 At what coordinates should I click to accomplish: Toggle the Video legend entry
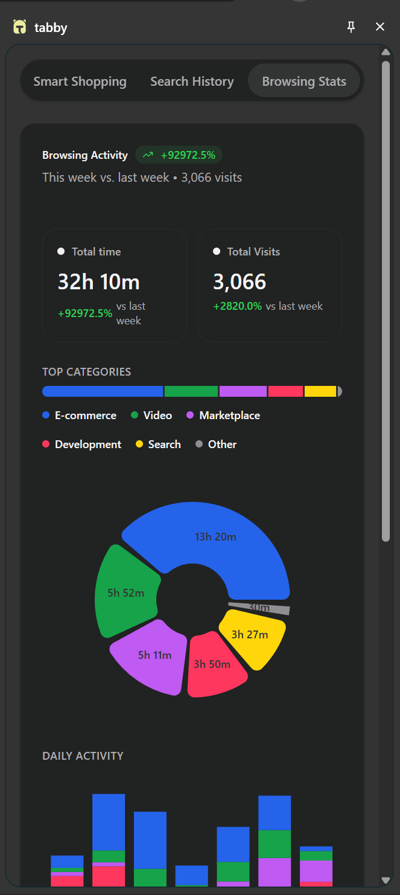tap(151, 415)
